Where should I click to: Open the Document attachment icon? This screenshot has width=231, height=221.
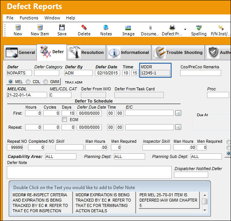pos(150,28)
